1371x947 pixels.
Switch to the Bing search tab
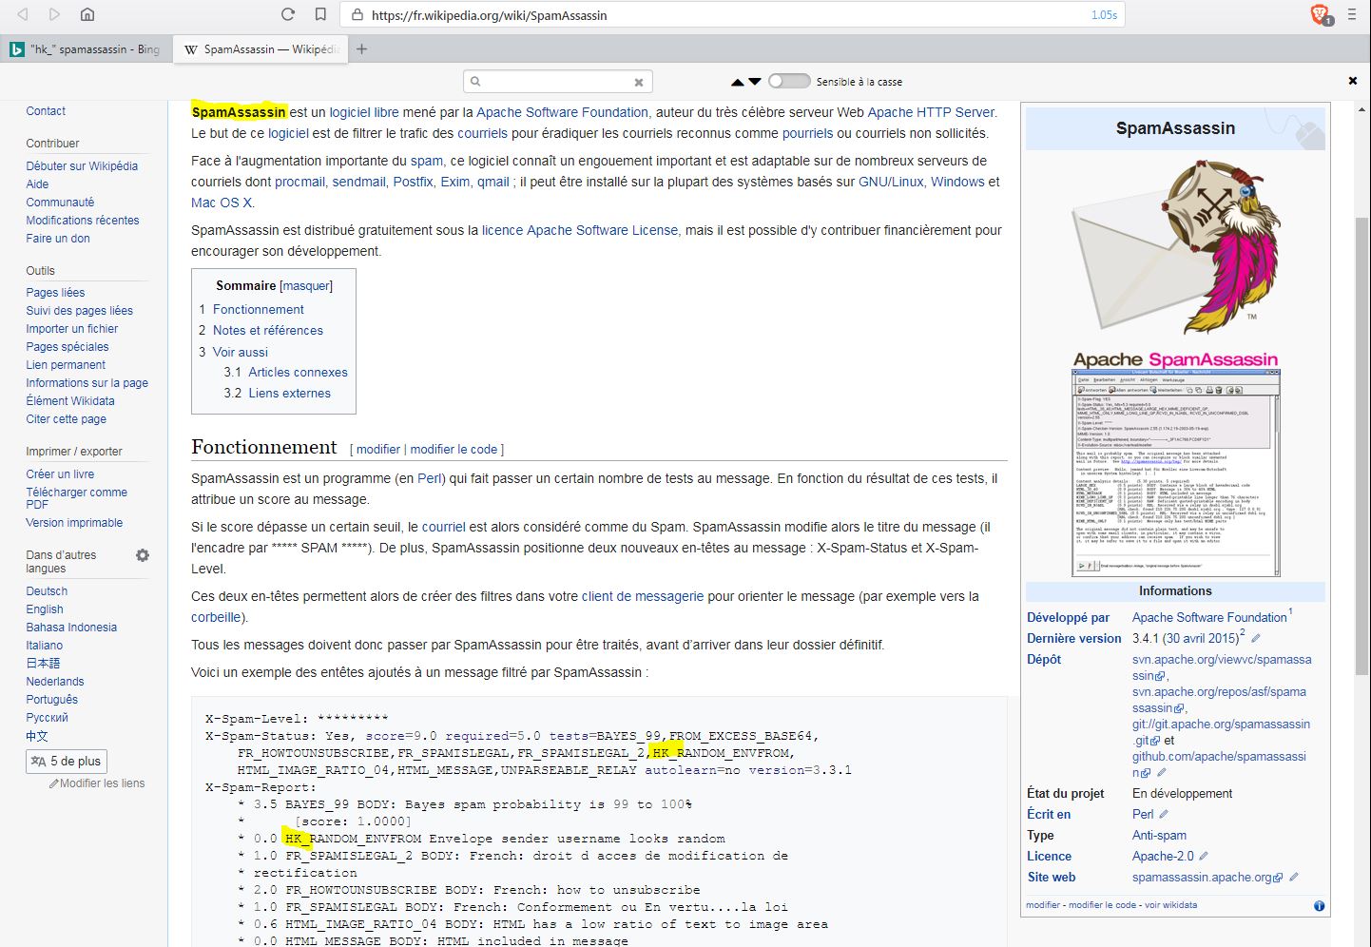(86, 49)
